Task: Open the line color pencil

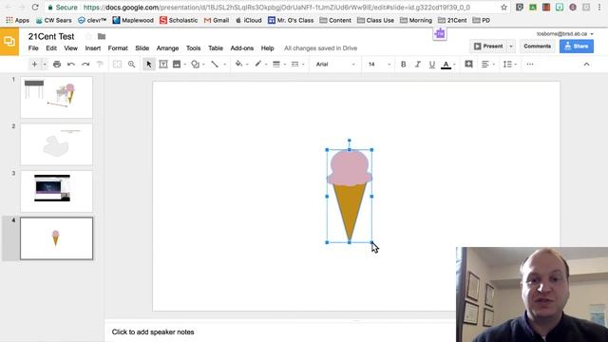Action: [x=257, y=64]
